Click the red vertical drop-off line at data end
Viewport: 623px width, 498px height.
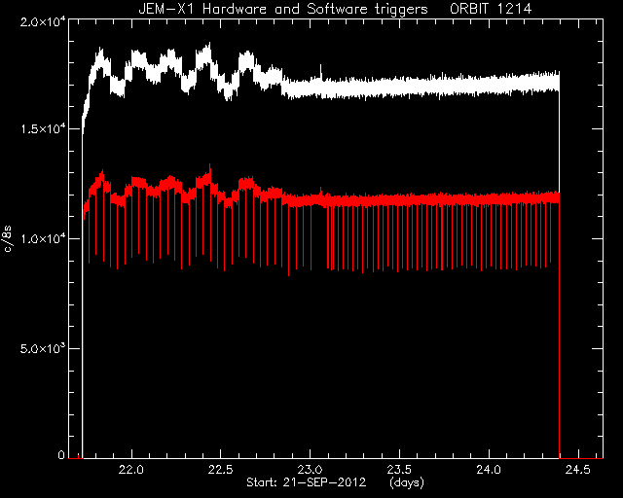(560, 330)
